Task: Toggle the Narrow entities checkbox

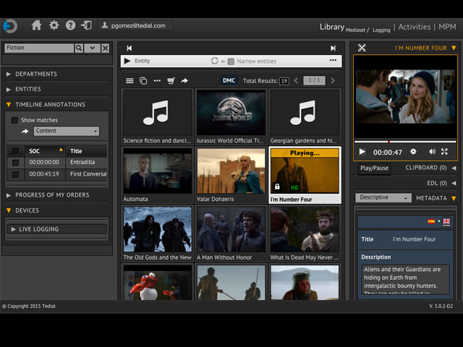Action: pos(231,61)
